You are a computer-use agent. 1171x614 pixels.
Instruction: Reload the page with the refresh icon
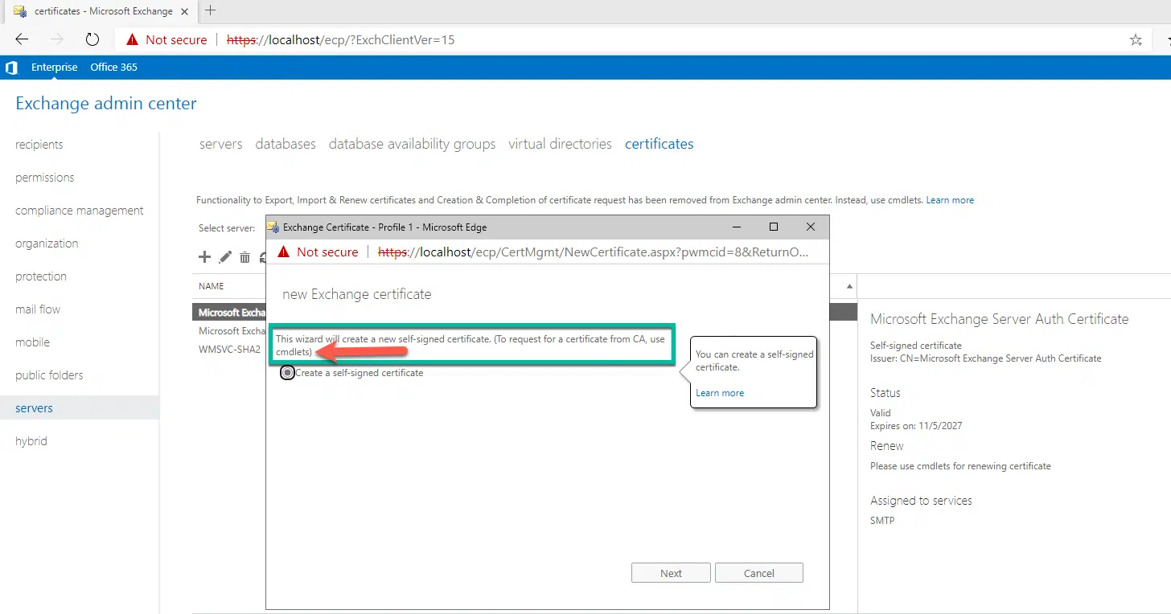92,39
